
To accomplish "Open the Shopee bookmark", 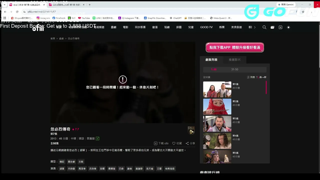I will [x=22, y=18].
